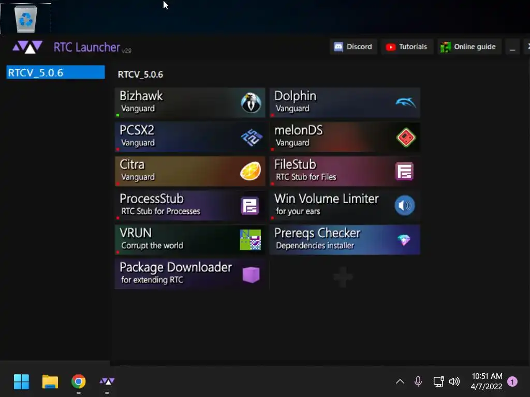This screenshot has width=530, height=397.
Task: Click the Dolphin emulator dolphin icon
Action: pyautogui.click(x=405, y=102)
